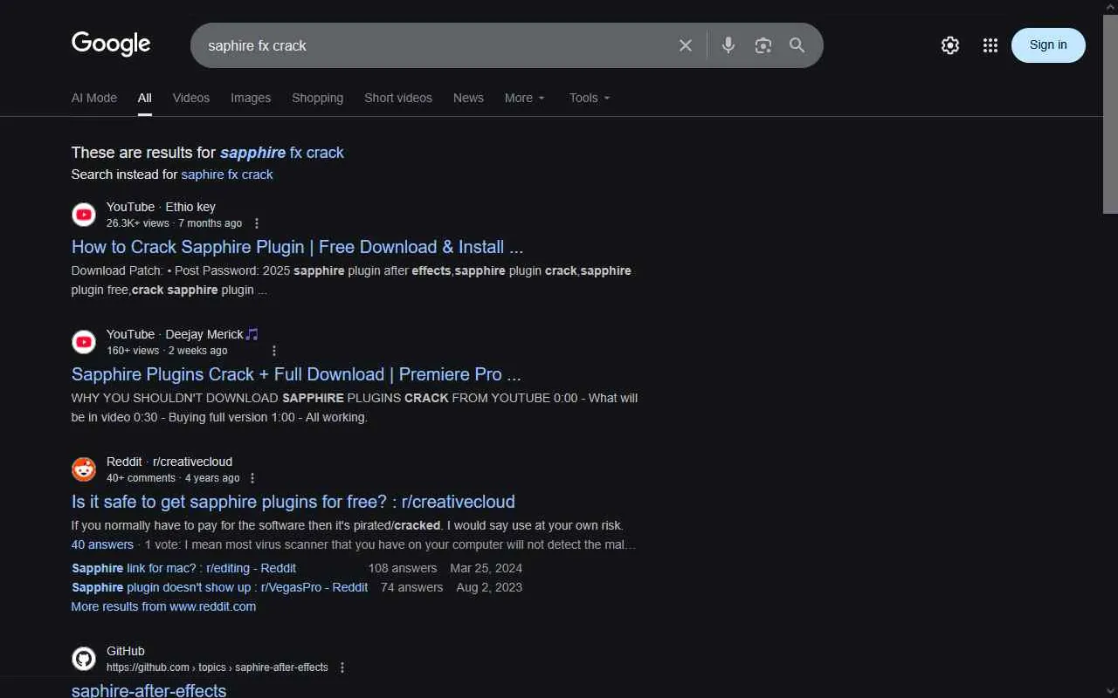Open options menu for GitHub result
This screenshot has width=1118, height=698.
342,667
